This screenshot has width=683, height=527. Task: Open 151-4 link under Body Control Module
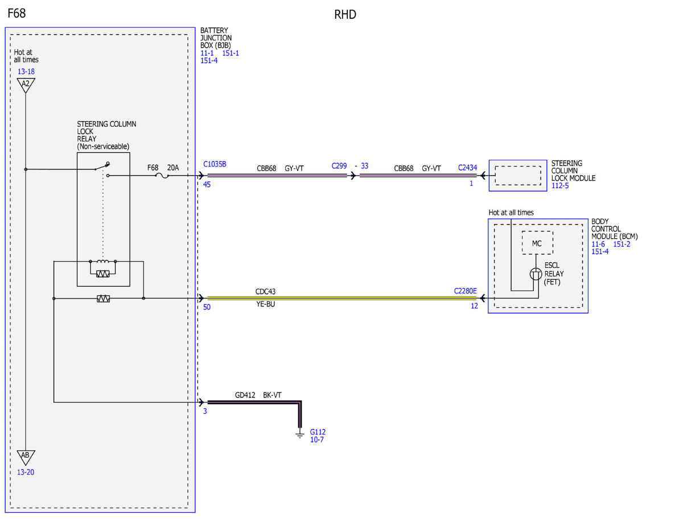(x=600, y=251)
